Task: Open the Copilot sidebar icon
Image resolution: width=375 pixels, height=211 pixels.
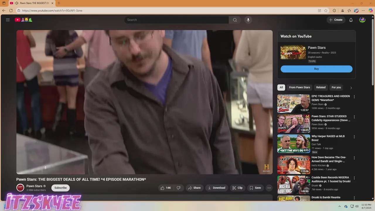Action: point(371,11)
